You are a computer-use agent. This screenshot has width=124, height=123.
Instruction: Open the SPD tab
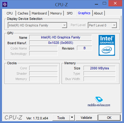pyautogui.click(x=70, y=13)
